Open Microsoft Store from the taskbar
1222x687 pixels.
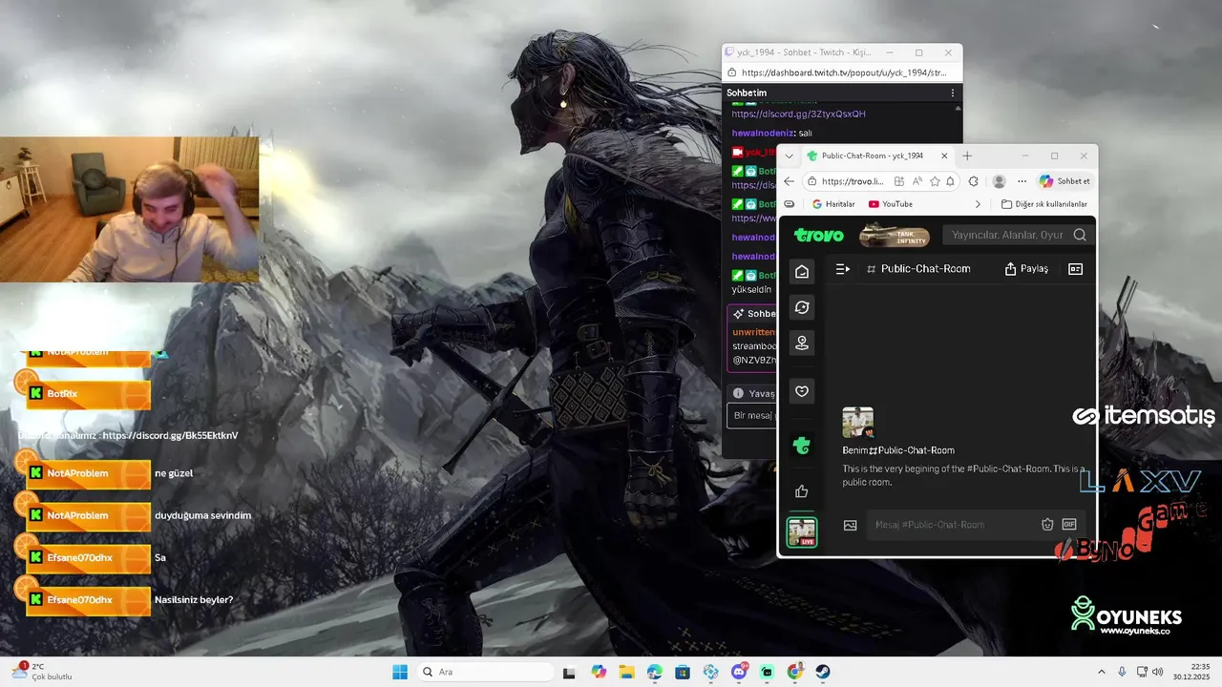coord(683,672)
